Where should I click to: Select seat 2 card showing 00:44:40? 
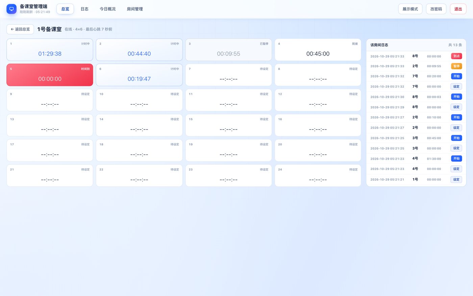click(139, 50)
